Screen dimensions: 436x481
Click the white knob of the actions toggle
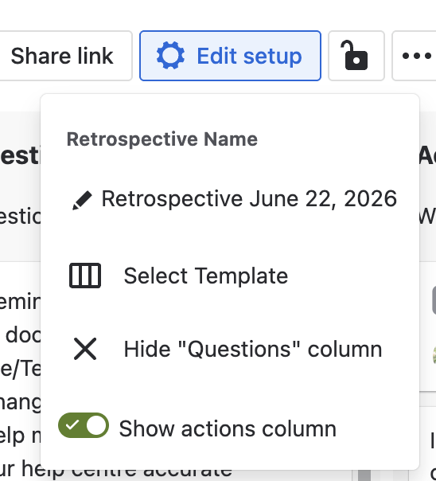pos(96,425)
